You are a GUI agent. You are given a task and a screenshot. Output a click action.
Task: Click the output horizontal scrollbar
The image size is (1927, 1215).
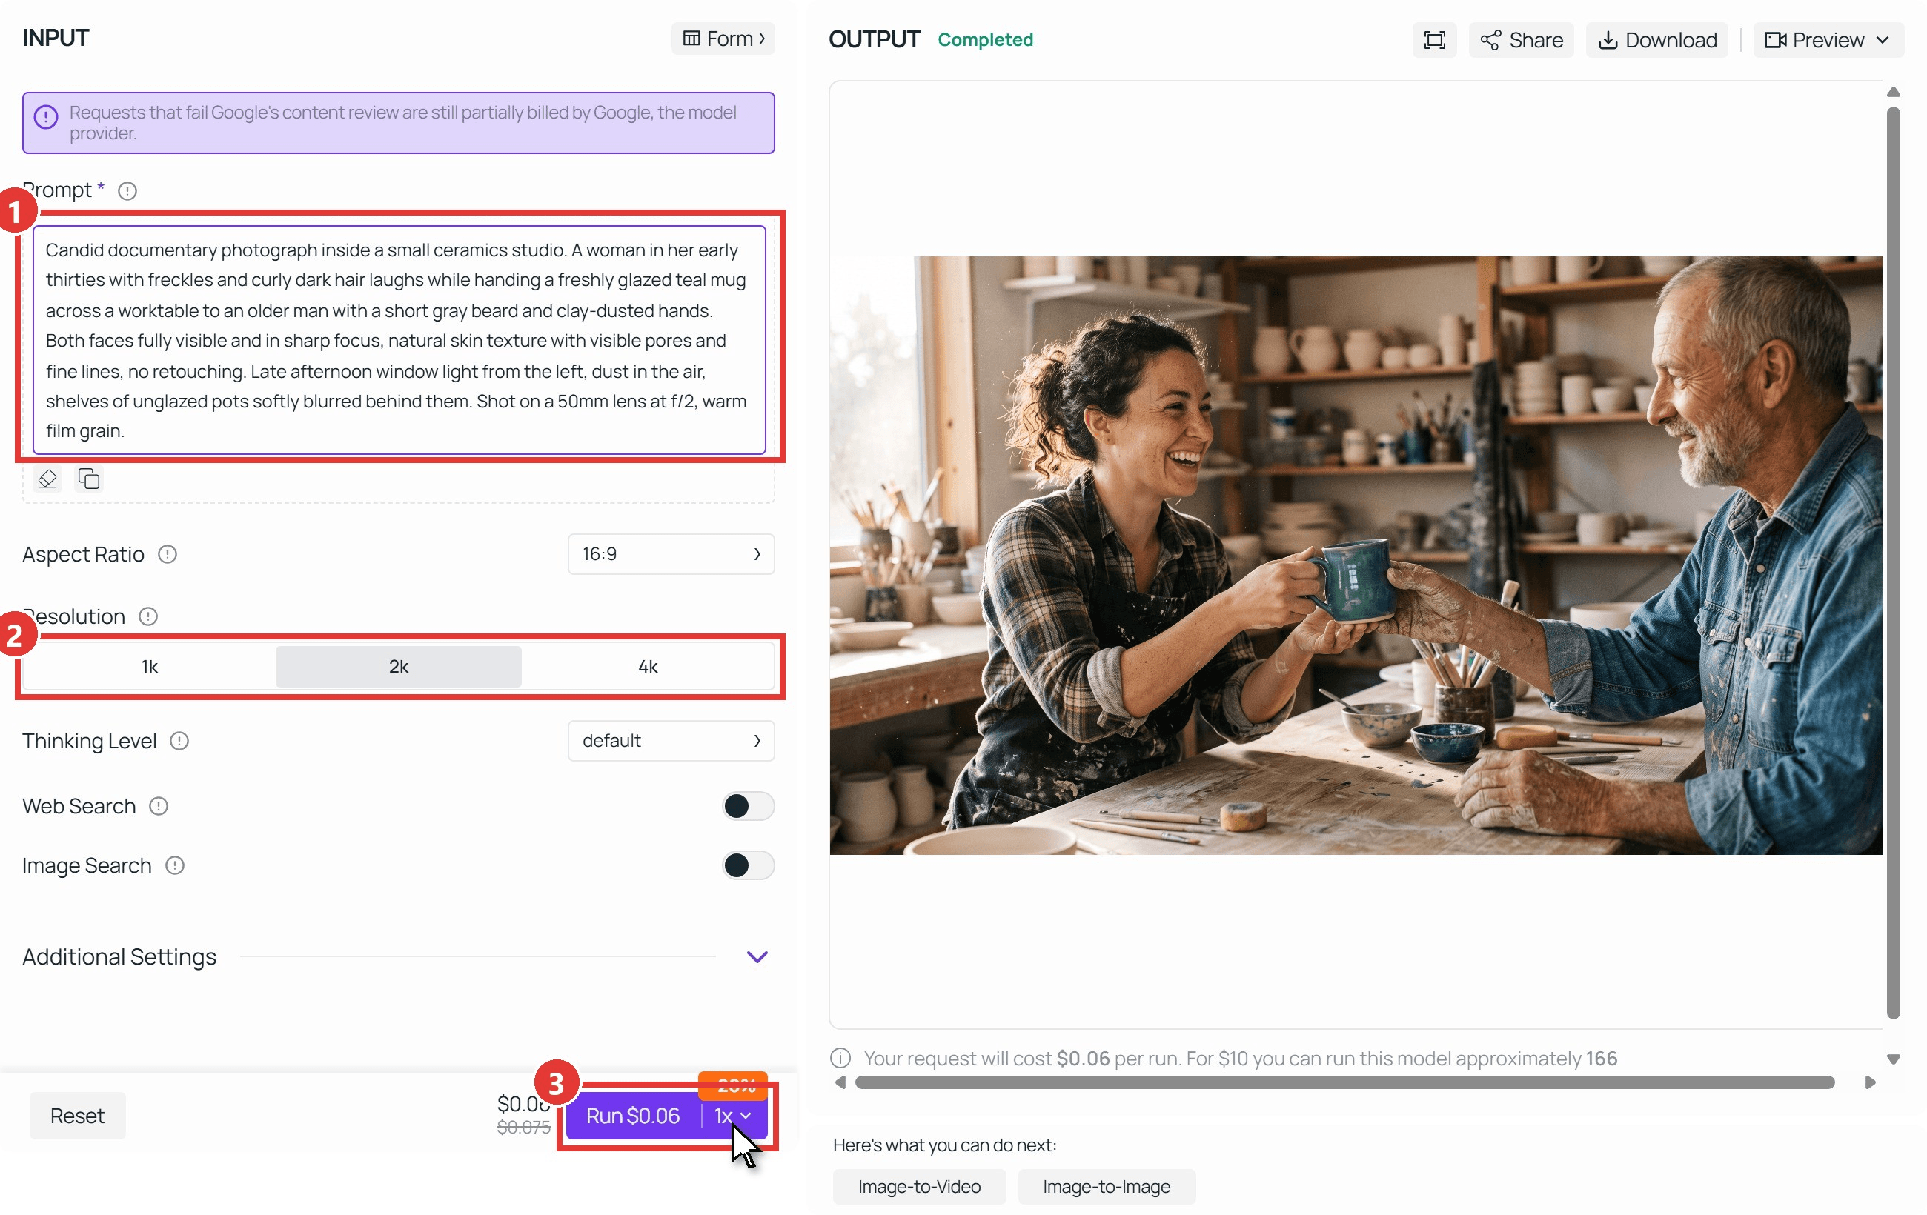tap(1344, 1083)
